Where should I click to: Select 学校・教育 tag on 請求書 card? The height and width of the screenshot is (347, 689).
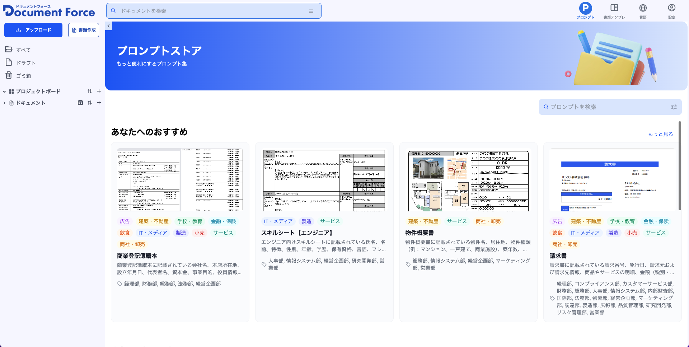click(622, 221)
